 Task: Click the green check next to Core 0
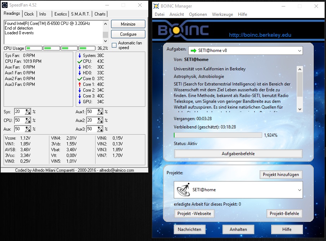tap(80, 79)
